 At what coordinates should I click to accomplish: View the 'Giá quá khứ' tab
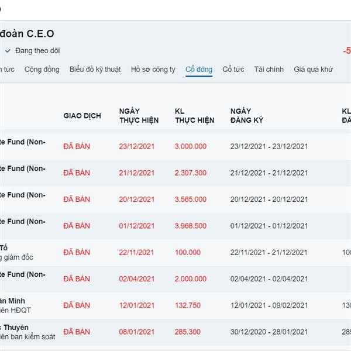click(x=313, y=70)
